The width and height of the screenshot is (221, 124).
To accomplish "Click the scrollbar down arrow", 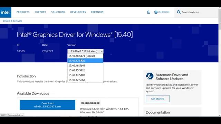I will [x=220, y=115].
